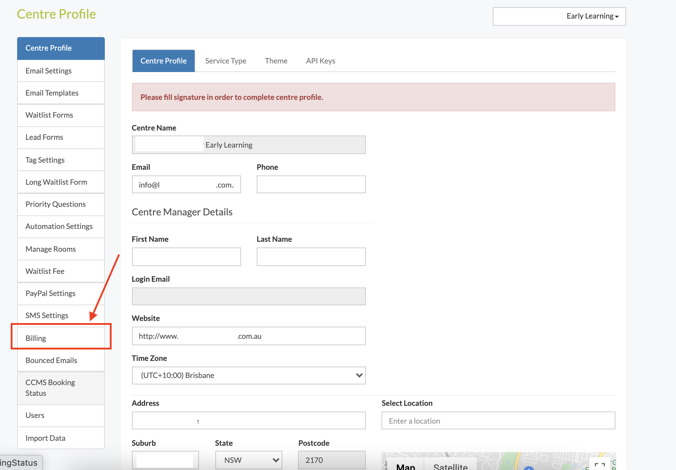The height and width of the screenshot is (470, 676).
Task: Click the First Name field
Action: point(186,257)
